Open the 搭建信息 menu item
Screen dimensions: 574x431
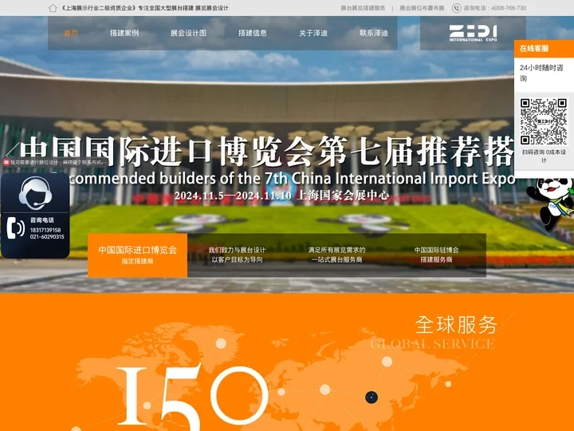click(253, 33)
